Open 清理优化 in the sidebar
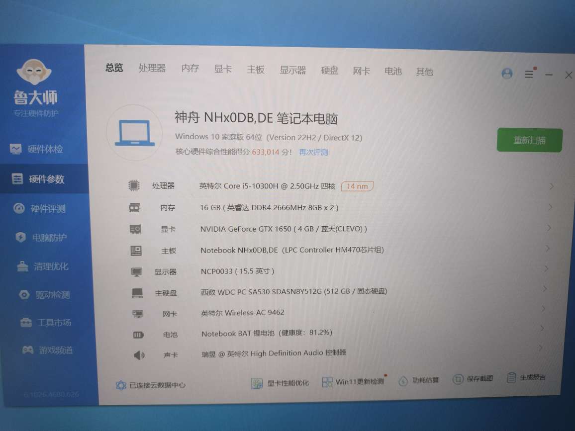 point(43,266)
